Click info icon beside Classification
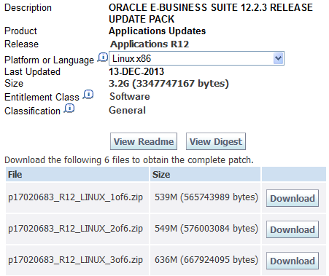The height and width of the screenshot is (276, 329). pos(69,108)
